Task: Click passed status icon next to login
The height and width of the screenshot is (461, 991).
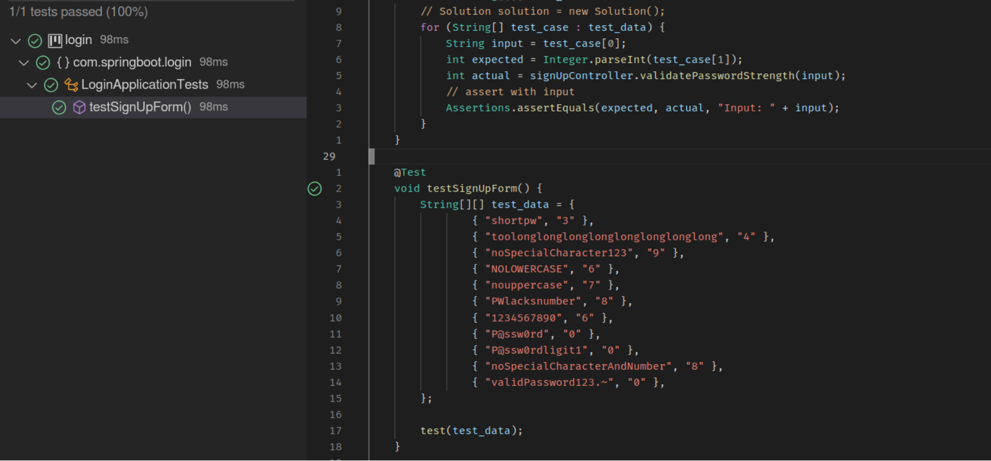Action: pyautogui.click(x=35, y=41)
